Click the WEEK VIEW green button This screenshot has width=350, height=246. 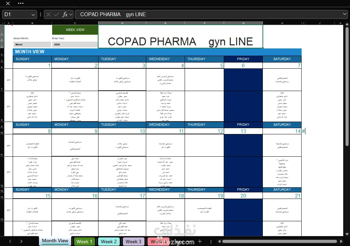(75, 30)
